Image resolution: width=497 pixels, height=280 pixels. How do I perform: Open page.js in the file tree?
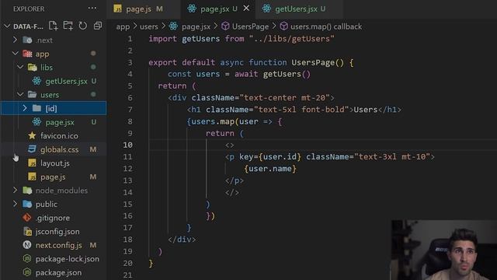pos(53,177)
